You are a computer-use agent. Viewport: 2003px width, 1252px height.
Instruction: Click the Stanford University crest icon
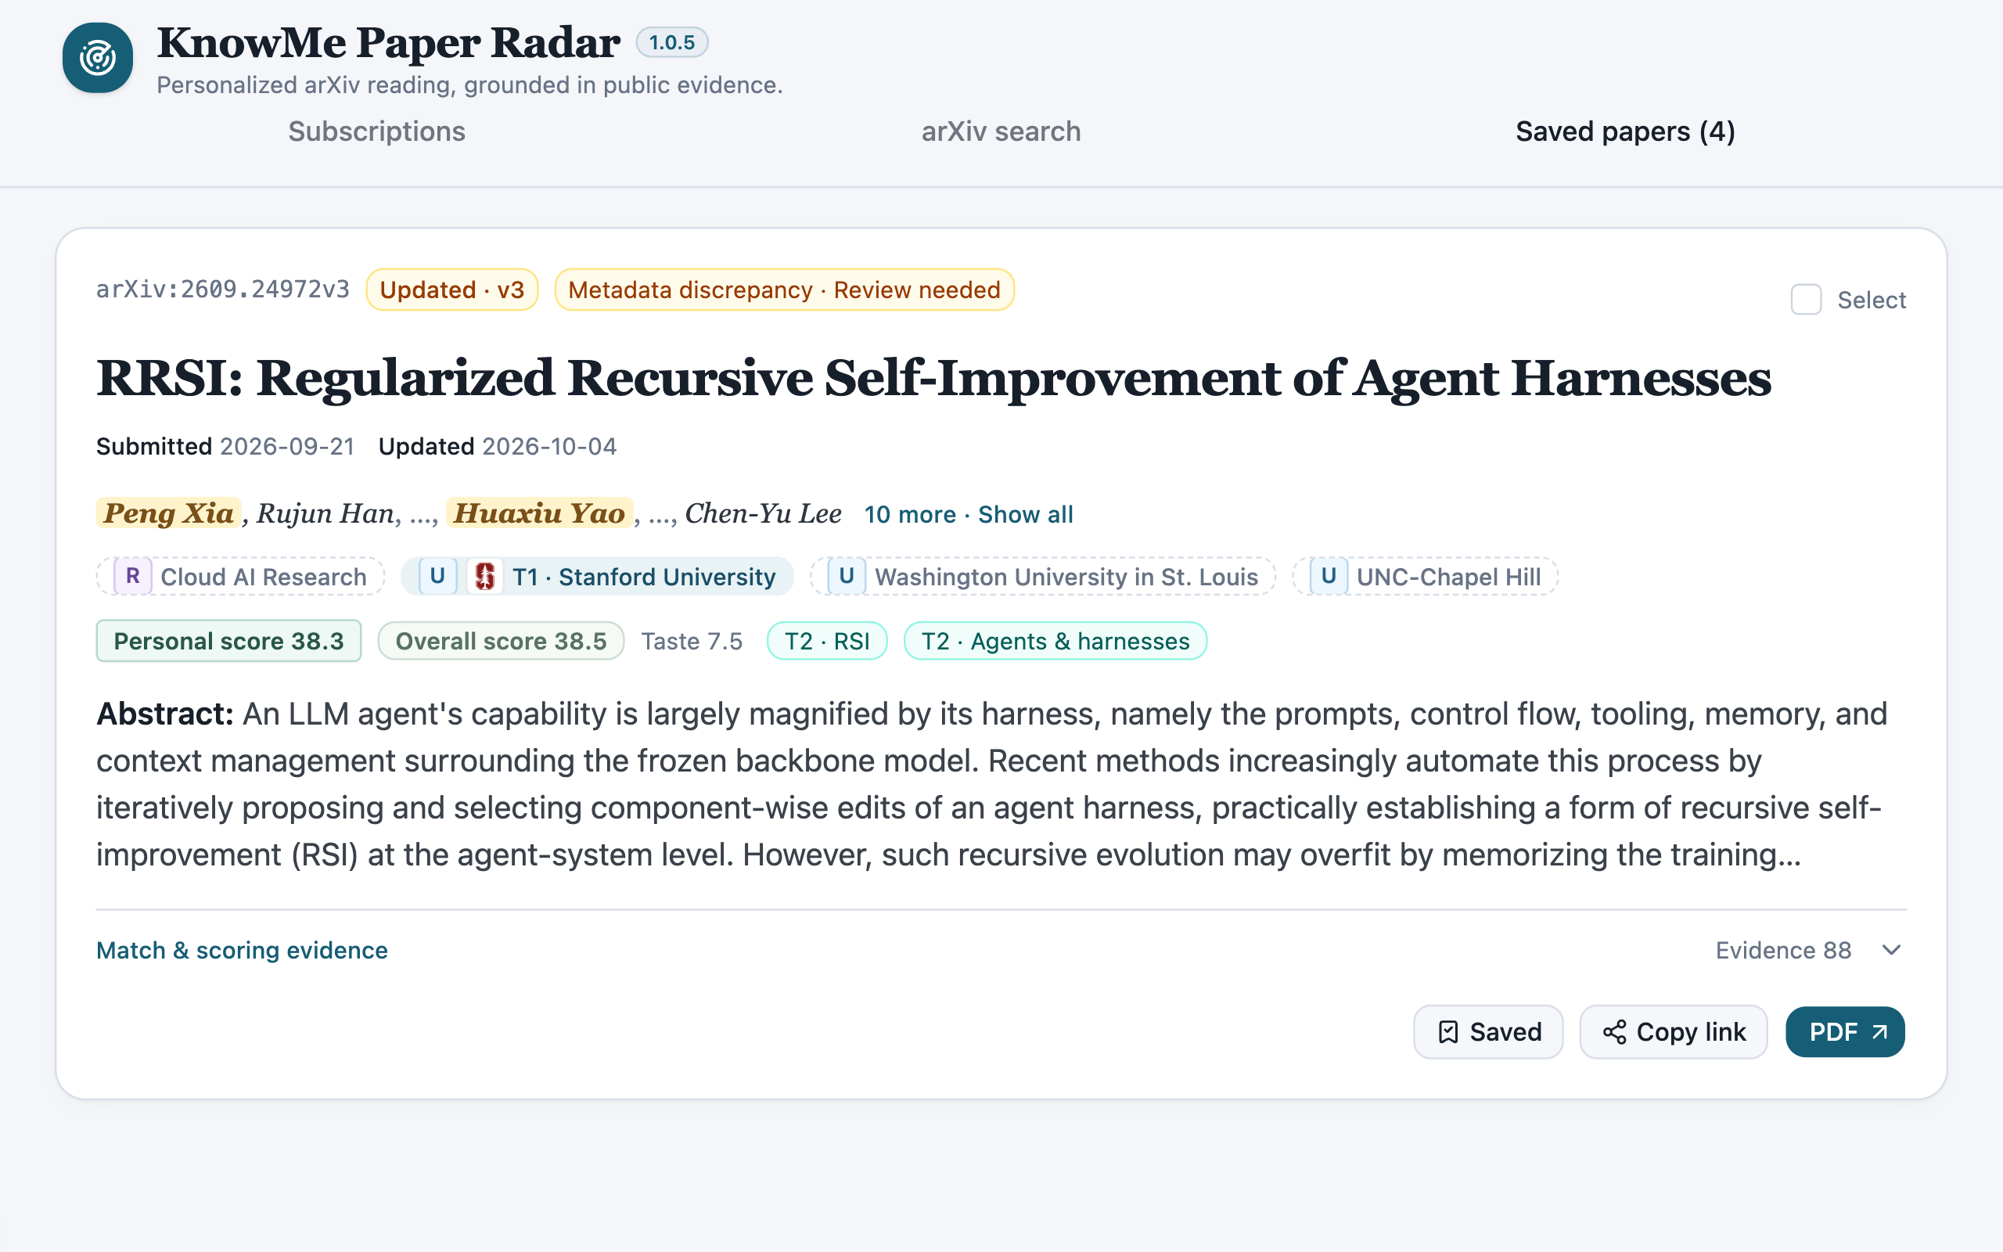tap(486, 577)
